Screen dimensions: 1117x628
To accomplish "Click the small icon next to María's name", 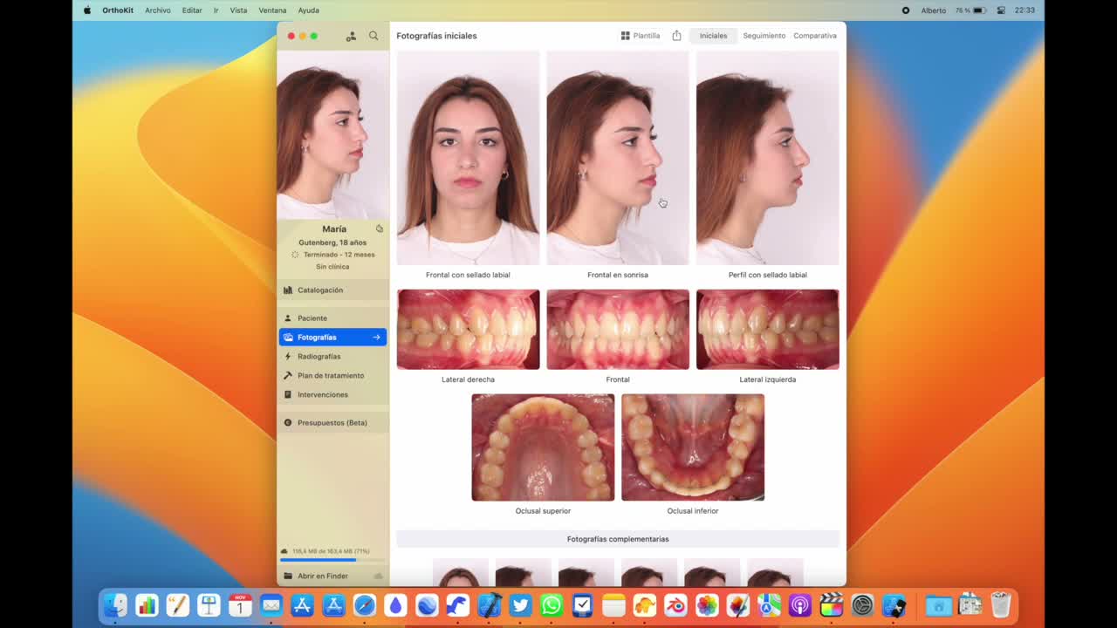I will (380, 229).
